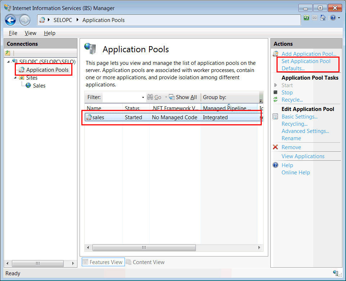The image size is (346, 281).
Task: Click the Stop action link
Action: coord(287,93)
